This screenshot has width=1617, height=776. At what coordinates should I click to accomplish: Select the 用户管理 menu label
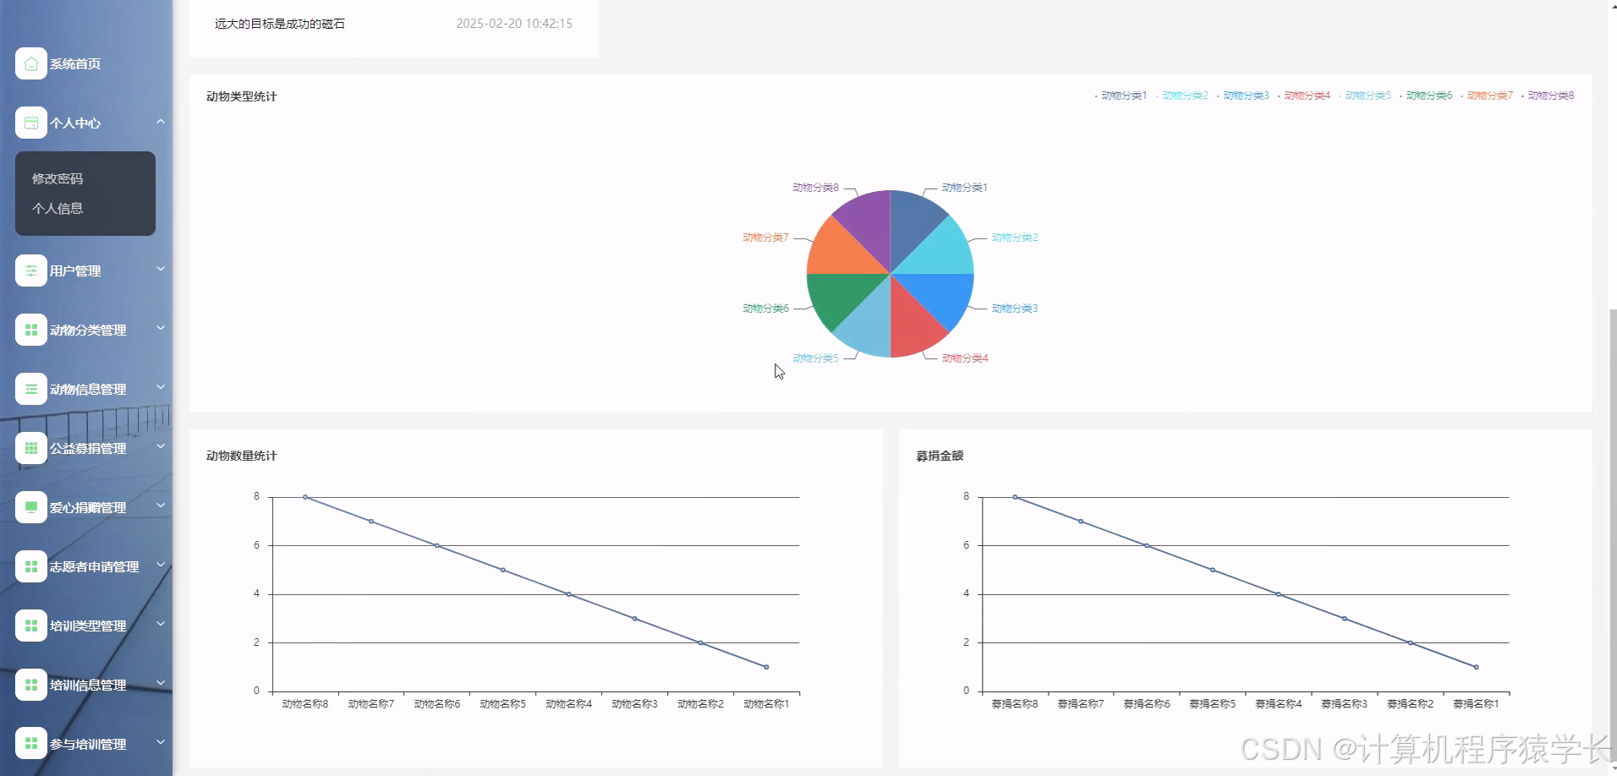click(75, 271)
